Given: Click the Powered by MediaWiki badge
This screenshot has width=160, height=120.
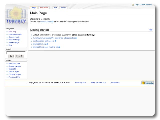Looking at the screenshot, I should click(147, 83).
